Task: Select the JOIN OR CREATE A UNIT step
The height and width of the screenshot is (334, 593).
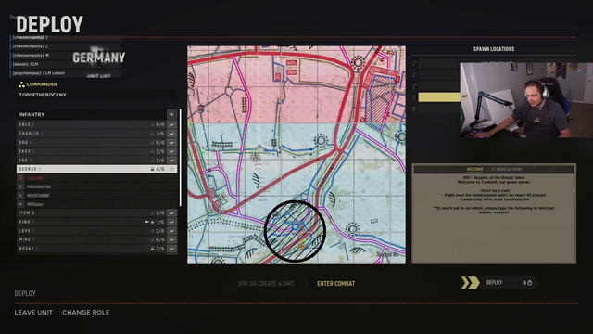Action: tap(266, 283)
